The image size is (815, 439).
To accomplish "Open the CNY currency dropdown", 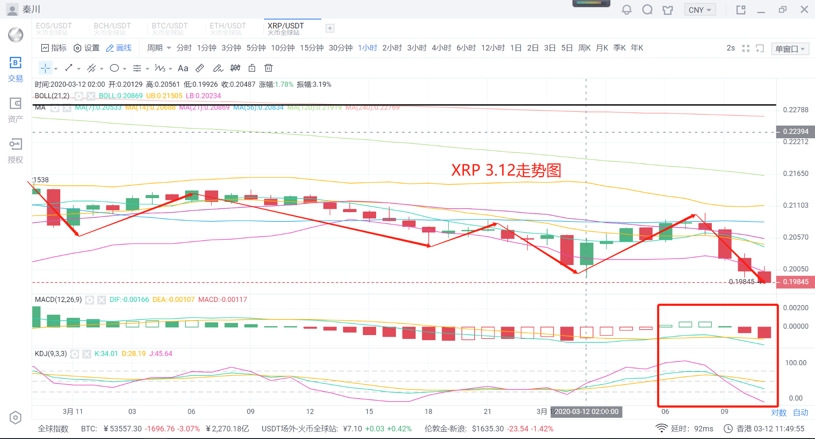I will tap(700, 10).
